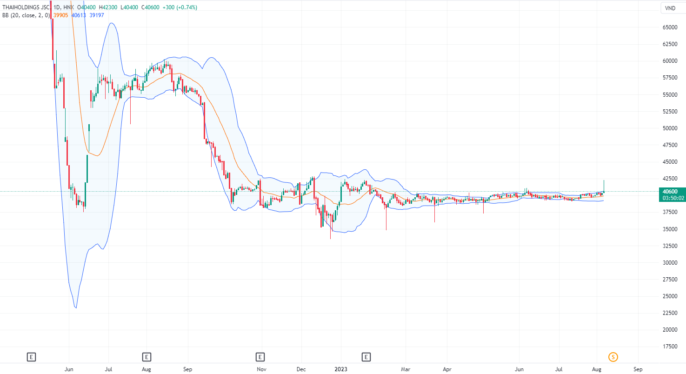Click the 35000 price axis label
This screenshot has width=686, height=374.
click(x=670, y=229)
